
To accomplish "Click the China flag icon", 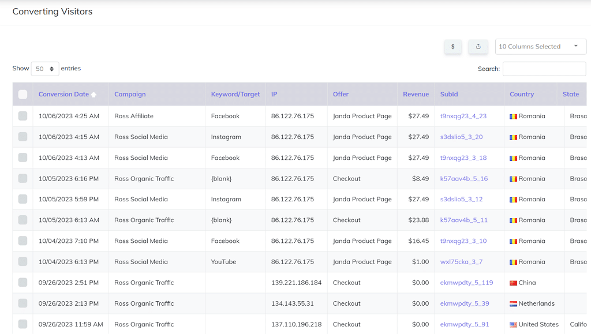I will tap(513, 283).
